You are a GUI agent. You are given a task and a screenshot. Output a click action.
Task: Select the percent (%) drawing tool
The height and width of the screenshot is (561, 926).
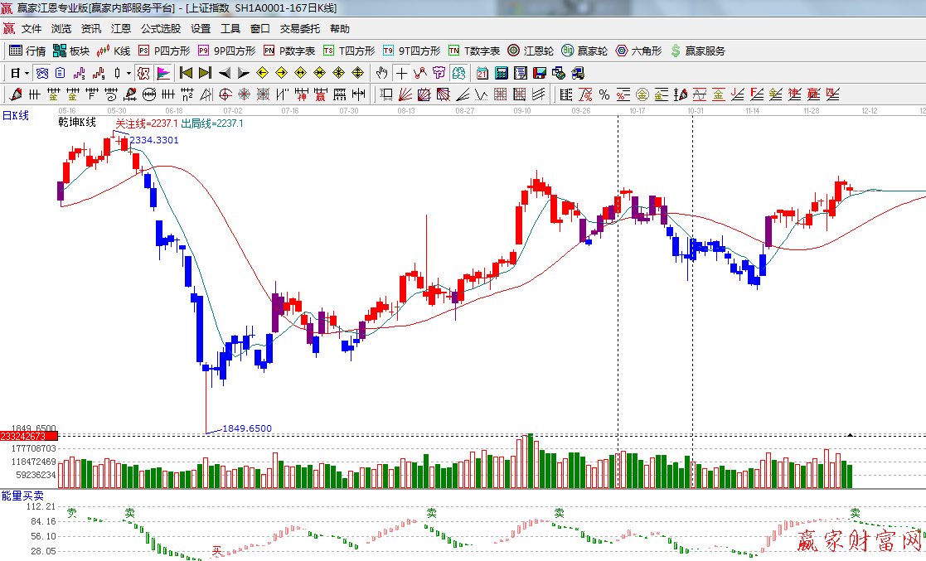click(604, 94)
